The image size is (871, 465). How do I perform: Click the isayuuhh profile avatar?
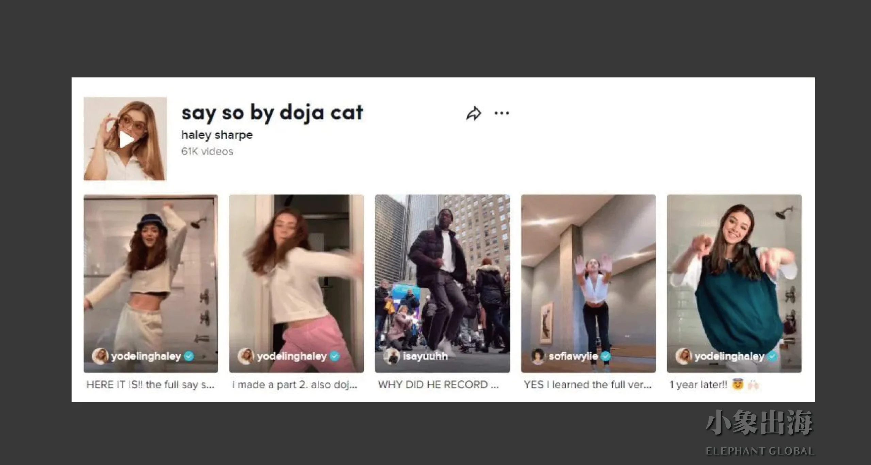tap(392, 356)
